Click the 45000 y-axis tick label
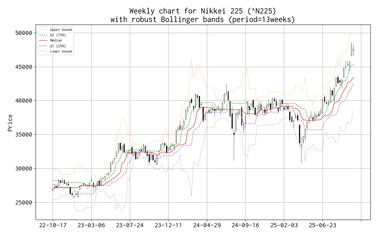The height and width of the screenshot is (236, 378). (x=24, y=67)
